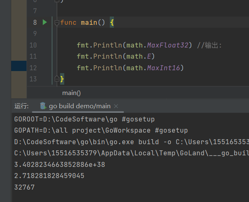The image size is (249, 202).
Task: Click MaxInt16 constant in line 12
Action: point(164,68)
